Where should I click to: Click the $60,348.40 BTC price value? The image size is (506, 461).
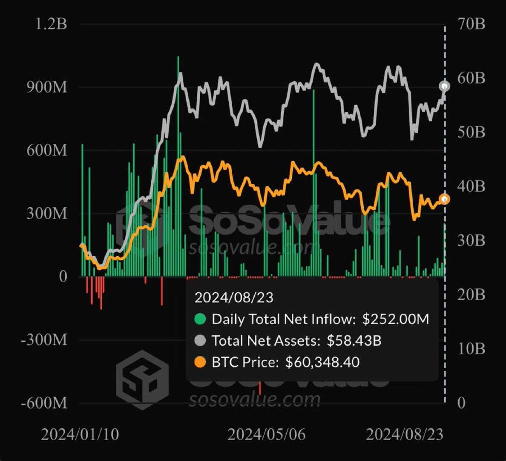[322, 362]
